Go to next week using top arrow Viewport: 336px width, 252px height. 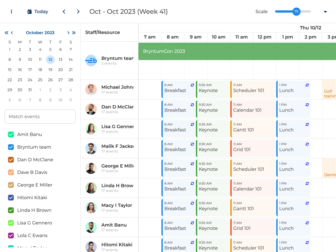78,11
